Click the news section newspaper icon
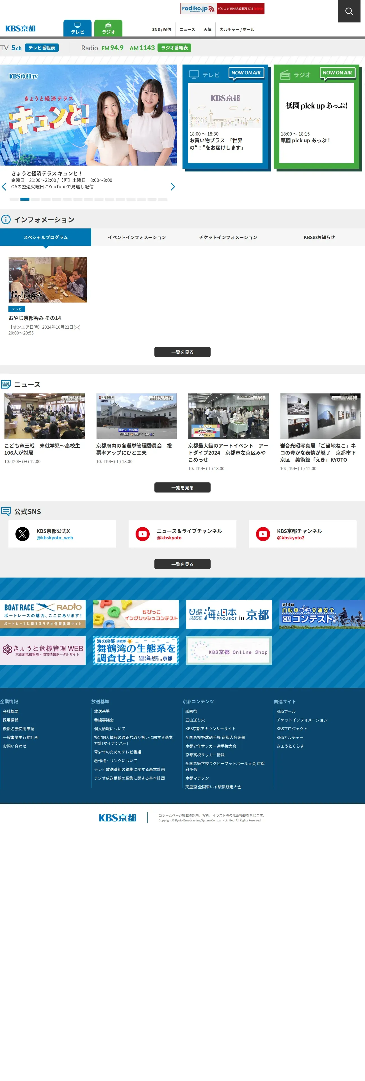This screenshot has width=365, height=1081. tap(6, 384)
